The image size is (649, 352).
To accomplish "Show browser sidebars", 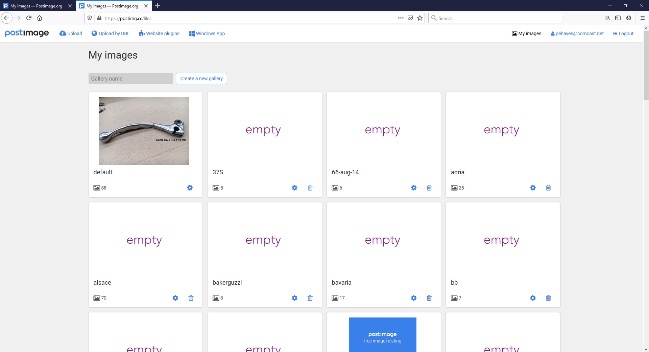I will [x=618, y=18].
